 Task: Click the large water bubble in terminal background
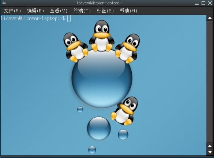pyautogui.click(x=102, y=79)
